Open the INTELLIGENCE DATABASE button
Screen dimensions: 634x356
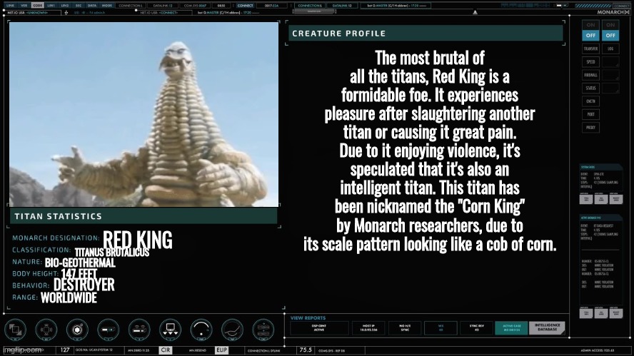tap(547, 327)
